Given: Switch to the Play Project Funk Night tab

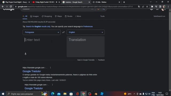Looking at the screenshot, I should [16, 2].
